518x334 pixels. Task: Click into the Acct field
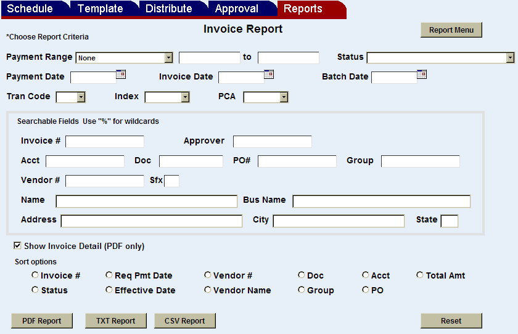click(85, 161)
